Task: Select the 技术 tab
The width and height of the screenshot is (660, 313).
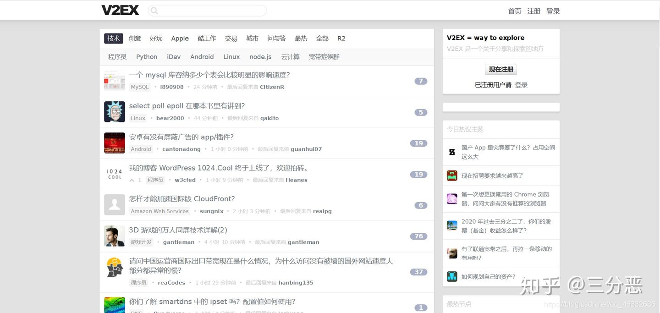Action: click(x=114, y=38)
